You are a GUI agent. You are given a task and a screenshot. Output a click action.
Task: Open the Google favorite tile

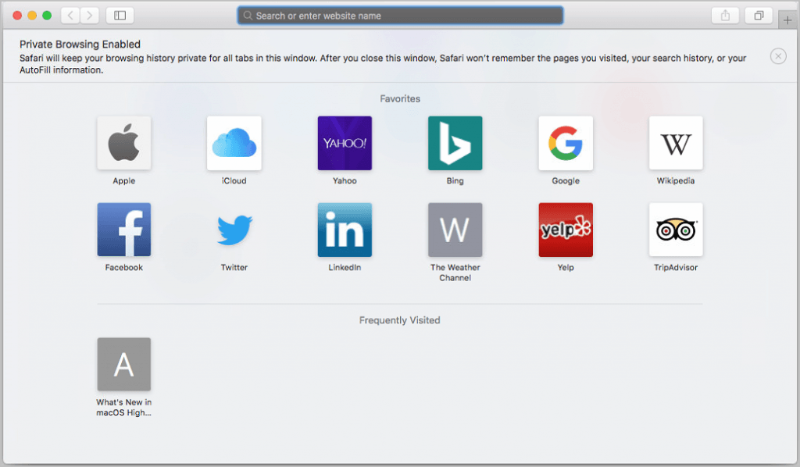point(566,143)
